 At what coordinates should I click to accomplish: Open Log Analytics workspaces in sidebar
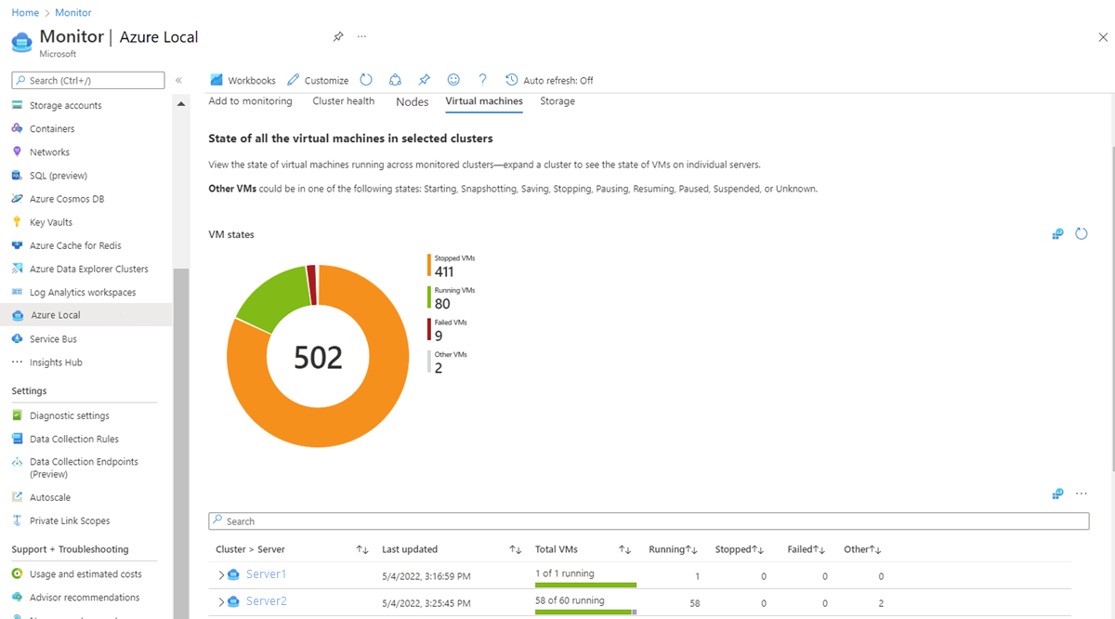click(x=82, y=292)
